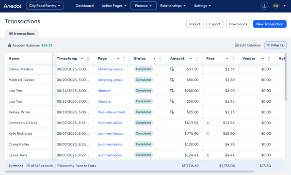Click Completed status in Kelsey Whie row
The width and height of the screenshot is (291, 175).
coord(144,112)
